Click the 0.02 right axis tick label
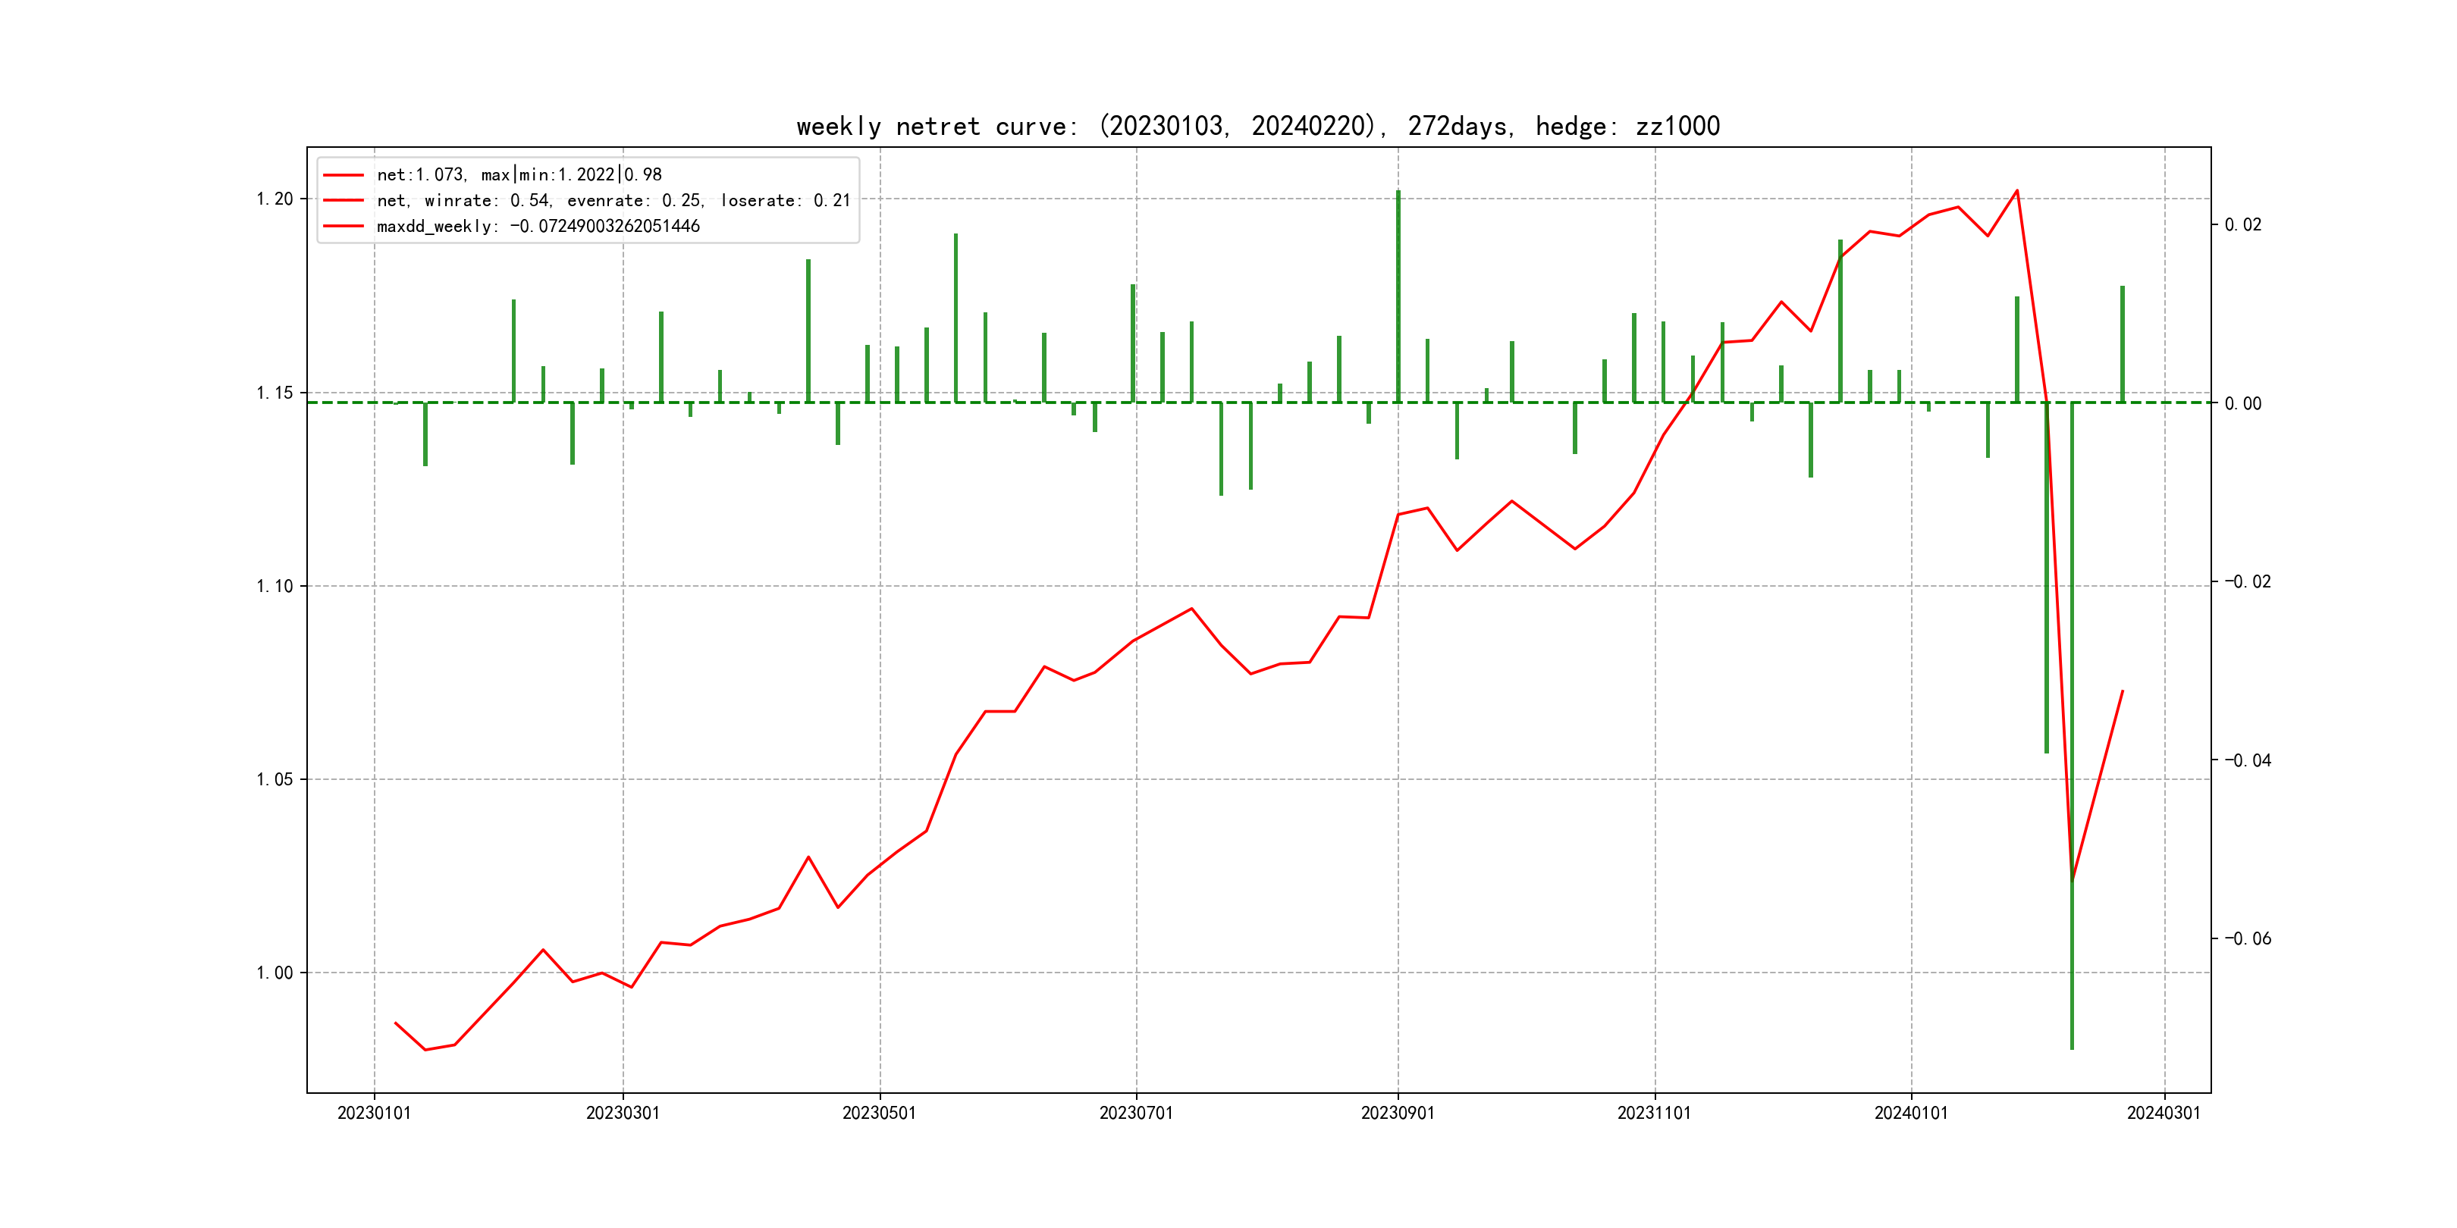 [x=2242, y=225]
